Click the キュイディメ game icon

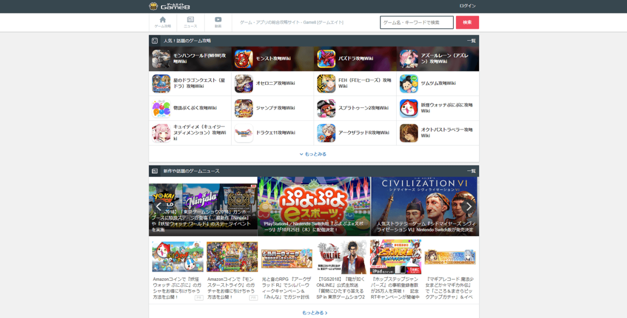click(161, 133)
